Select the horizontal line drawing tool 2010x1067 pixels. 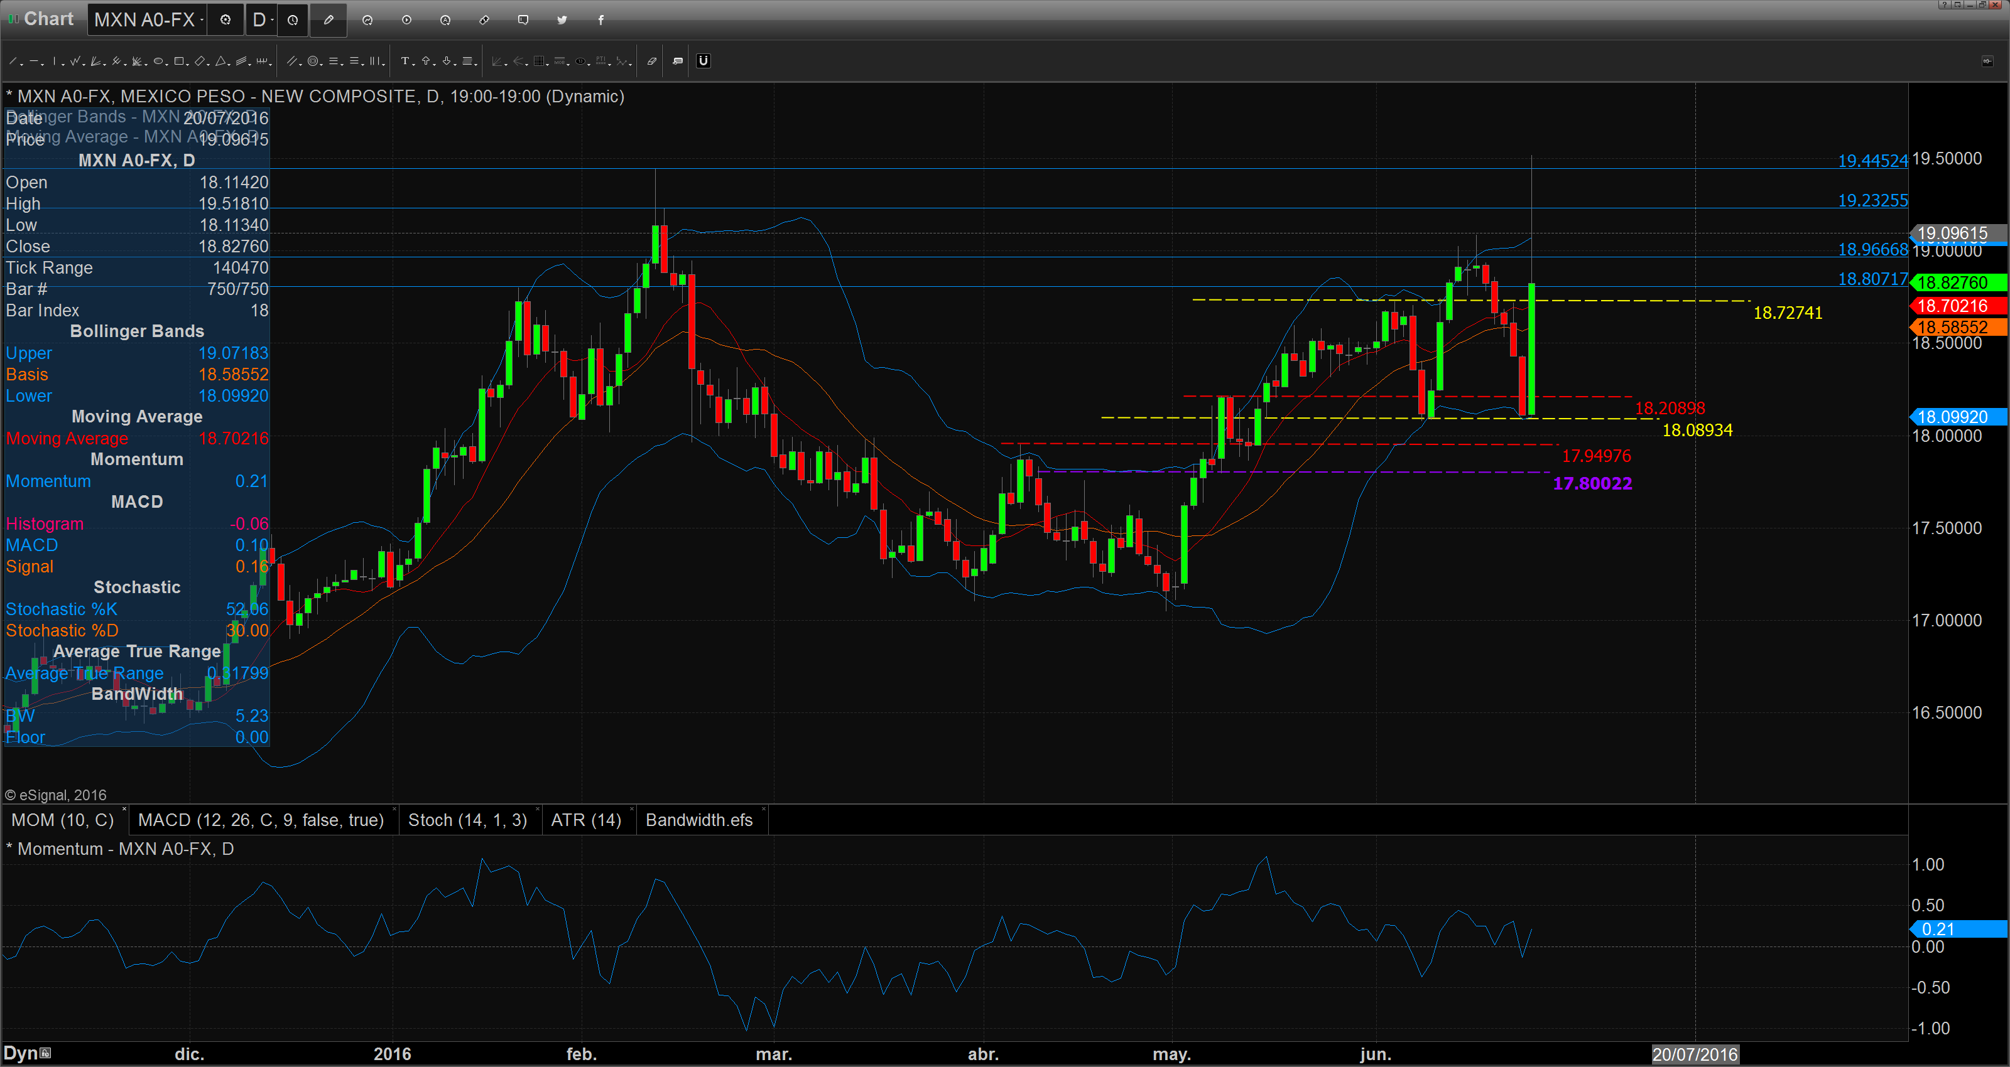pyautogui.click(x=33, y=61)
